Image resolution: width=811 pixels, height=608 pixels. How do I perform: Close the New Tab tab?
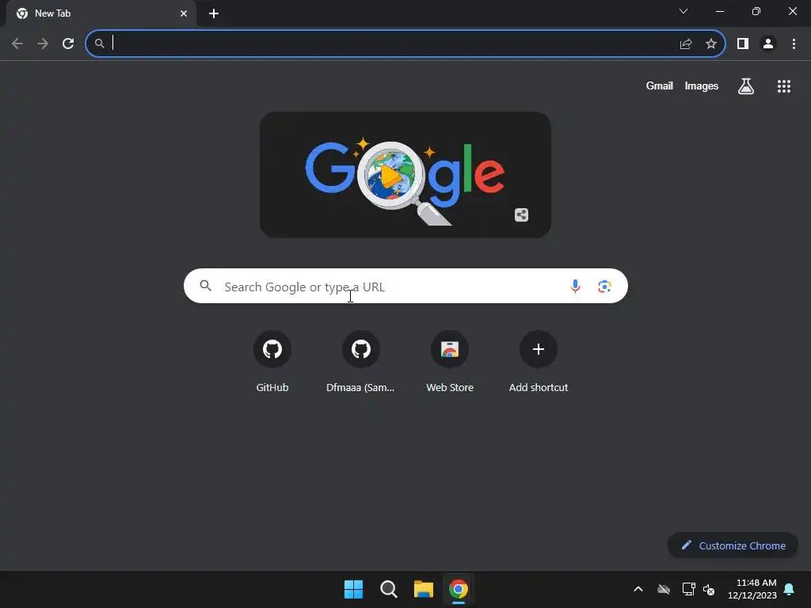click(x=184, y=13)
